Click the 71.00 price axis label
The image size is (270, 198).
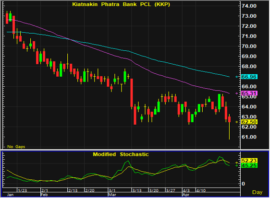tap(249, 36)
